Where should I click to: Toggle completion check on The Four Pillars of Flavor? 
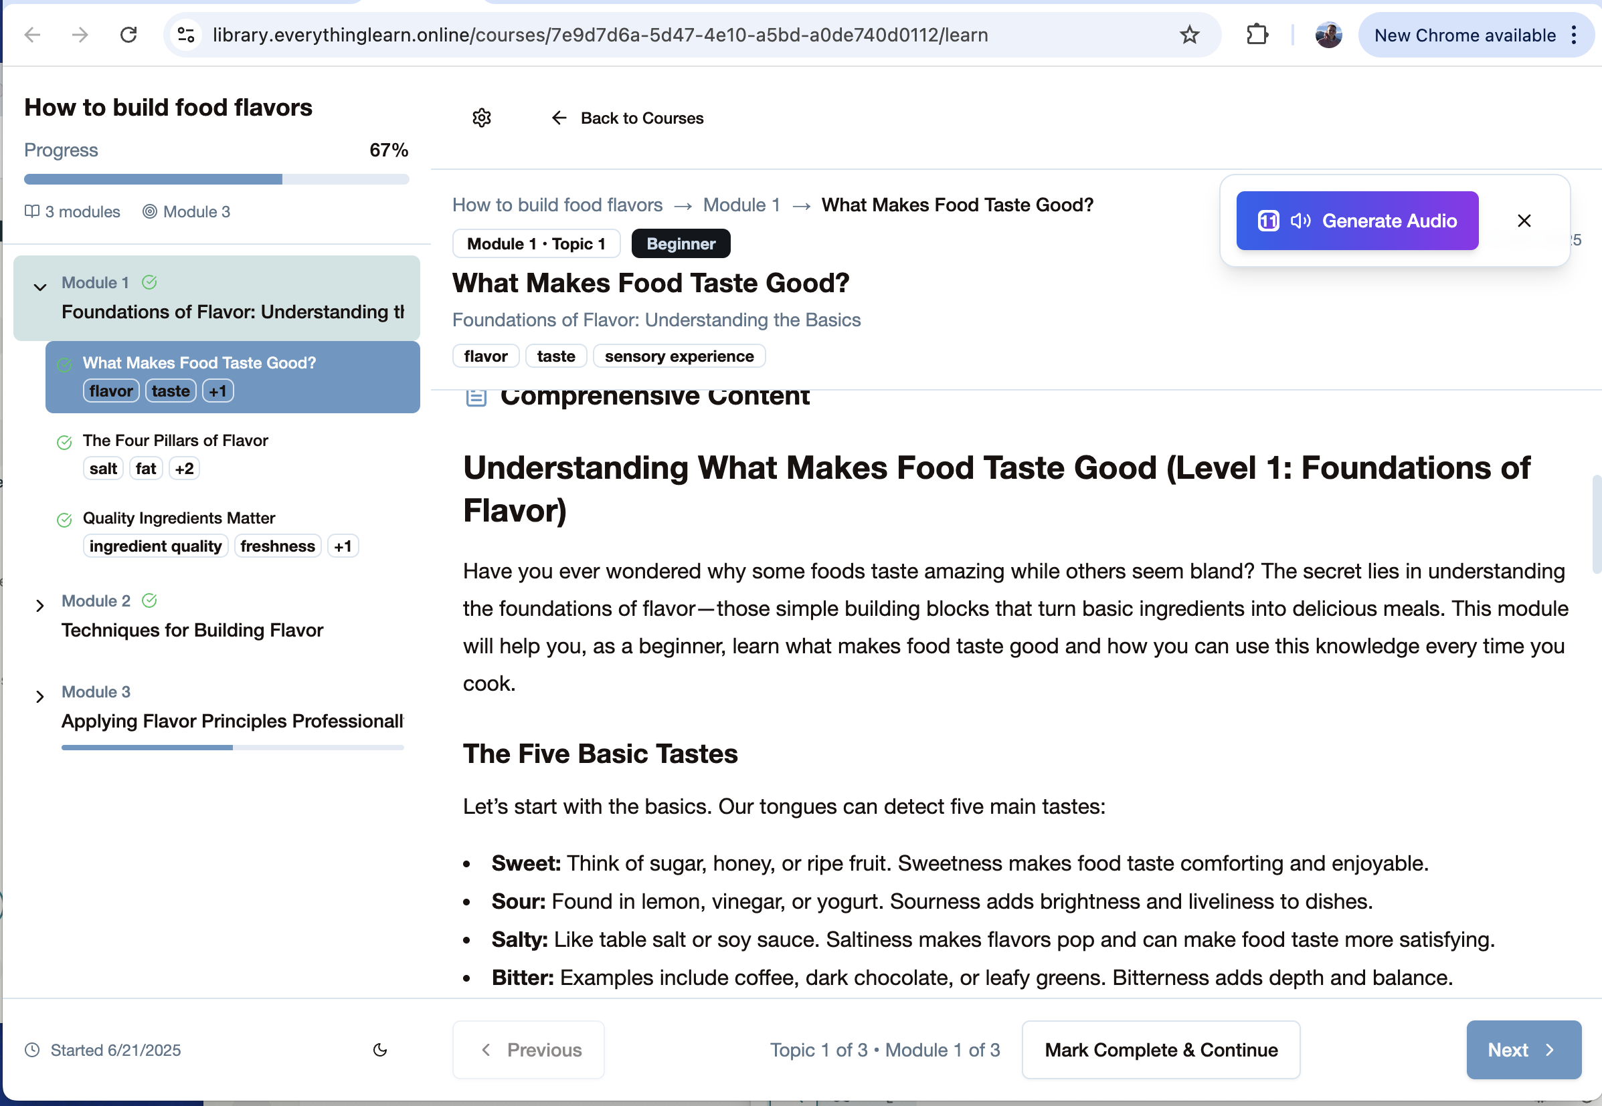[x=64, y=442]
